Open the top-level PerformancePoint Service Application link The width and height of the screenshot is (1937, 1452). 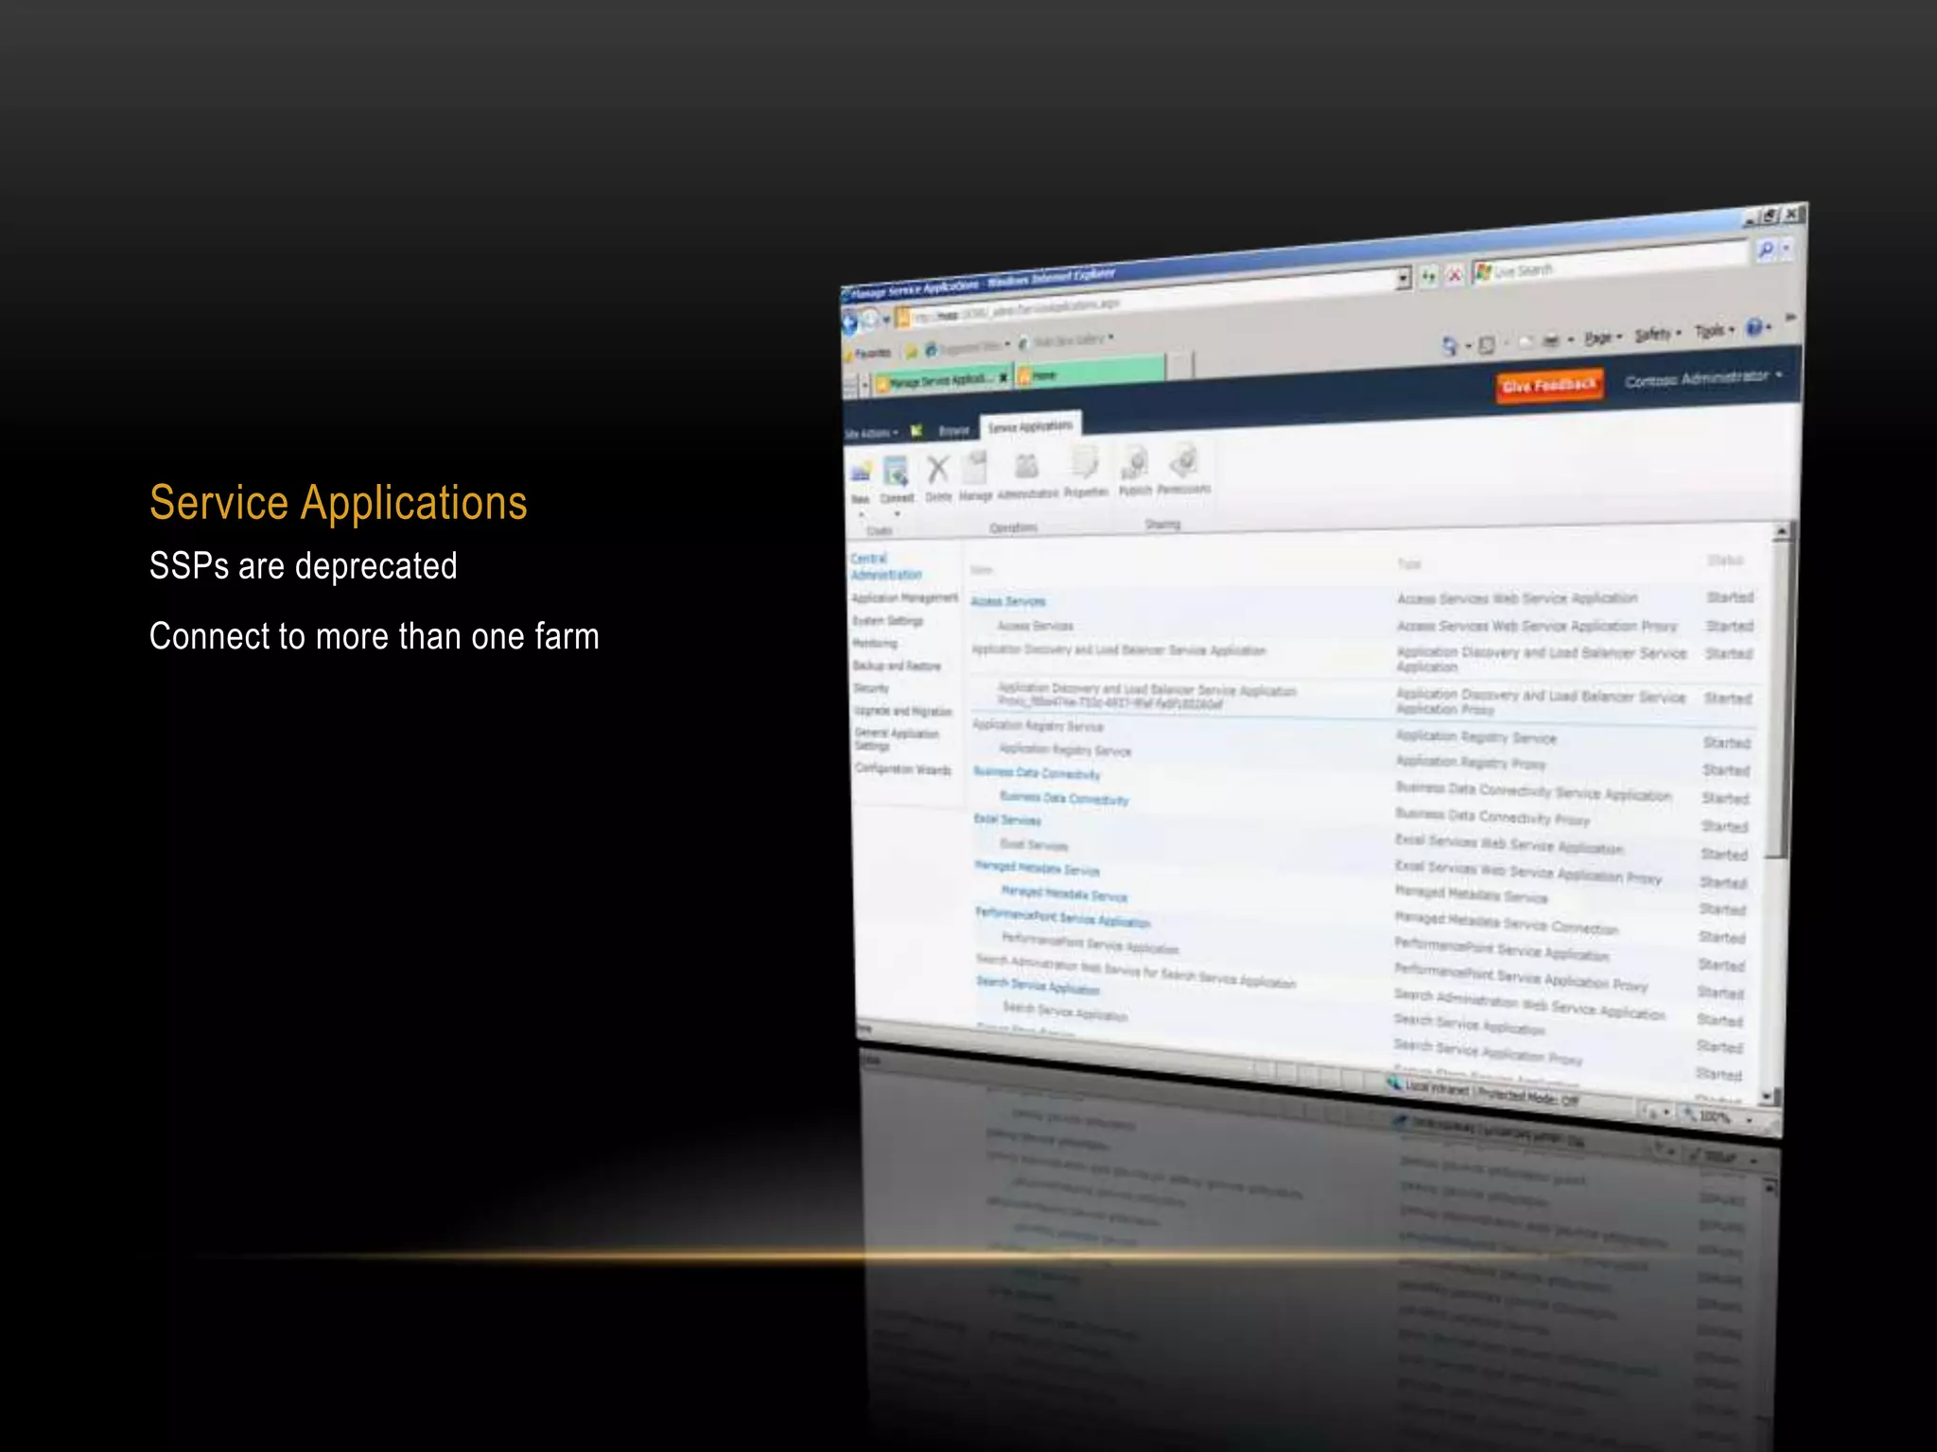click(x=1063, y=918)
